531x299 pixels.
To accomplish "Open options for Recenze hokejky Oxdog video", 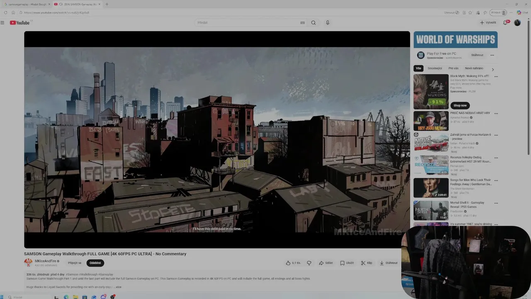I will point(496,158).
